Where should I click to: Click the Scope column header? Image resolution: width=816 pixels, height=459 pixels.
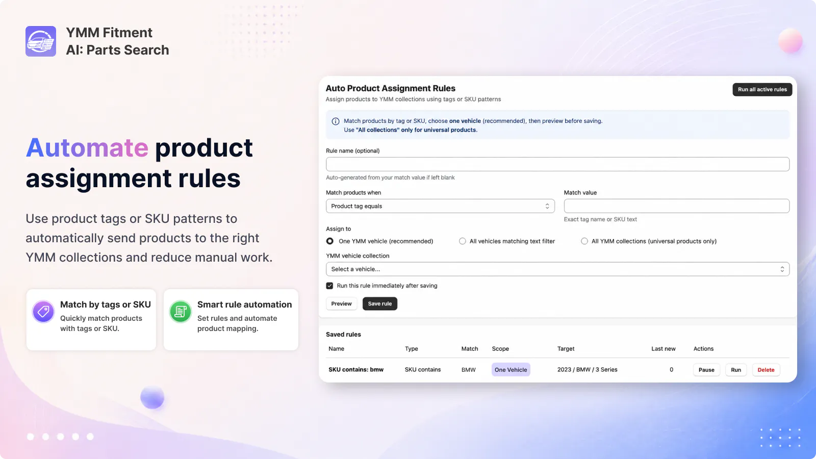(500, 349)
